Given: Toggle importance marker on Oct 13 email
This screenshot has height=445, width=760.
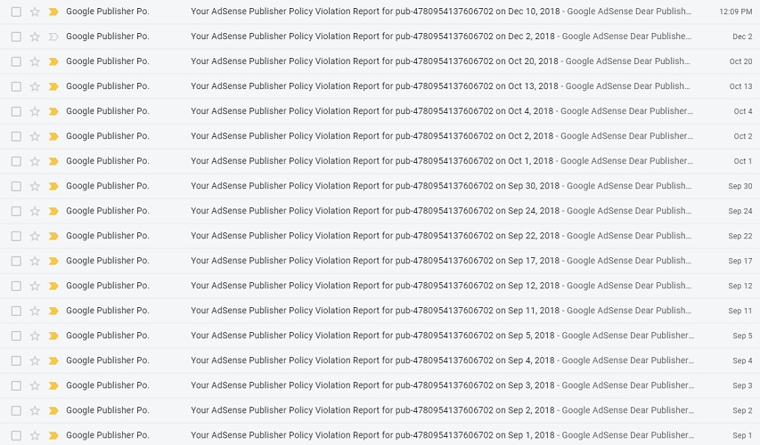Looking at the screenshot, I should (53, 86).
